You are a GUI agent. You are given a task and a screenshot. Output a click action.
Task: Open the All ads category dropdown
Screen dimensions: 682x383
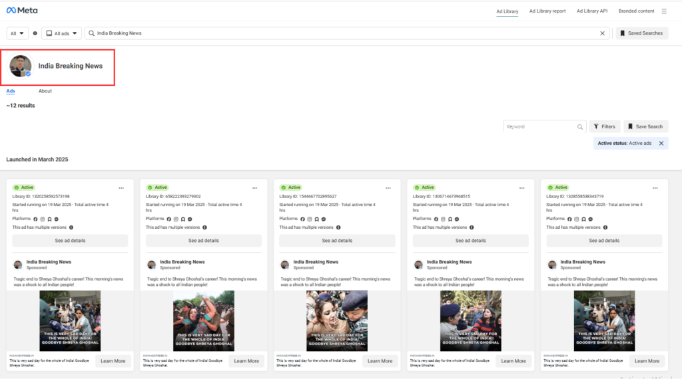click(62, 33)
